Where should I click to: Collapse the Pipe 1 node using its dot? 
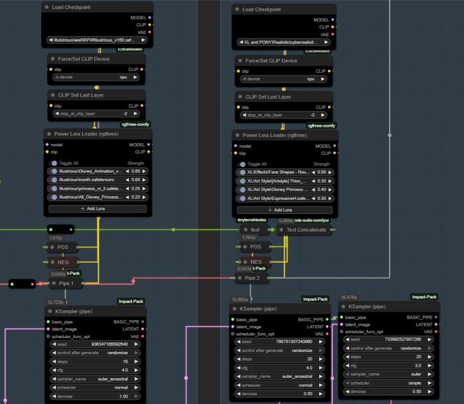(54, 284)
